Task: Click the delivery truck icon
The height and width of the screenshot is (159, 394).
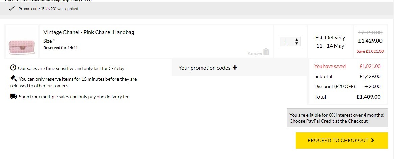Action: click(14, 96)
